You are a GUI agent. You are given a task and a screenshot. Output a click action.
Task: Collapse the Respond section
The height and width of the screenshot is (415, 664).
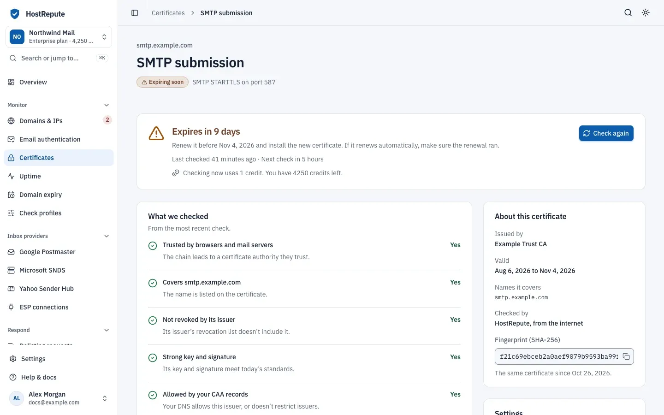(107, 330)
